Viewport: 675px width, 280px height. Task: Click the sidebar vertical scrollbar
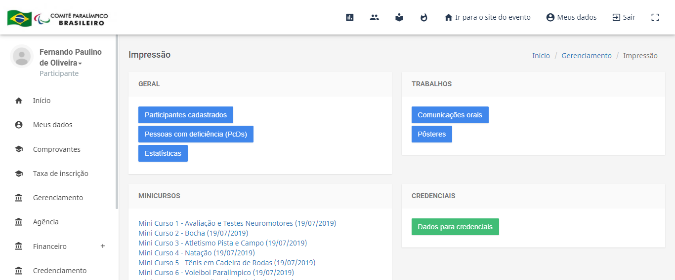[x=117, y=123]
